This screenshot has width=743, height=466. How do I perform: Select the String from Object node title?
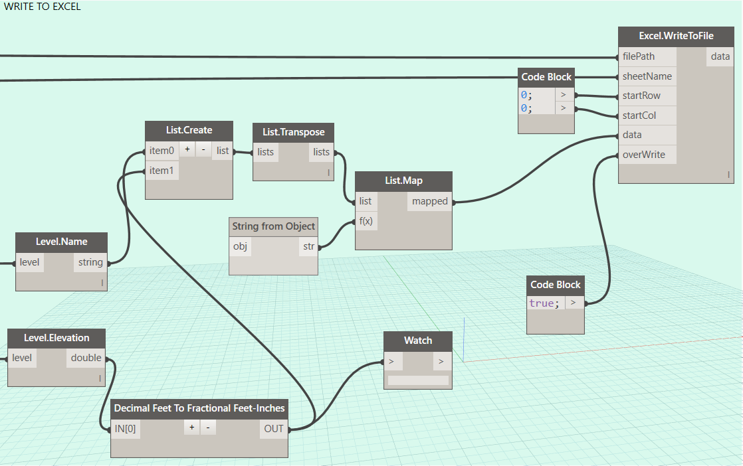pos(273,226)
